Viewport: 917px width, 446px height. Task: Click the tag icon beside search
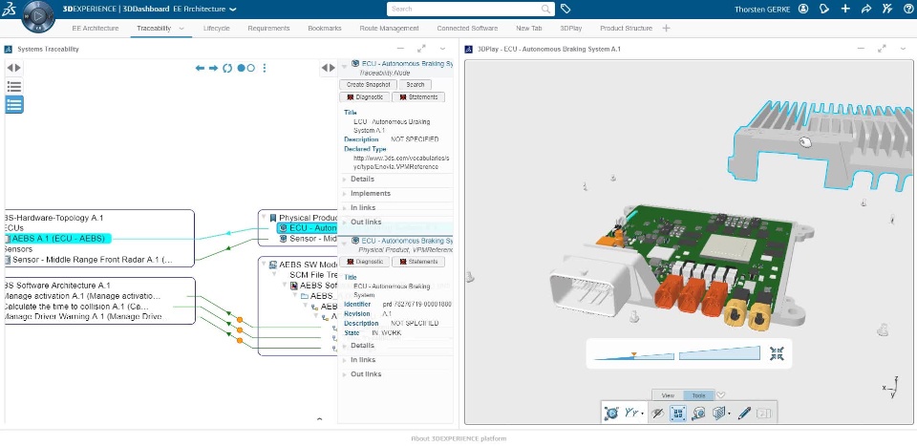click(565, 9)
